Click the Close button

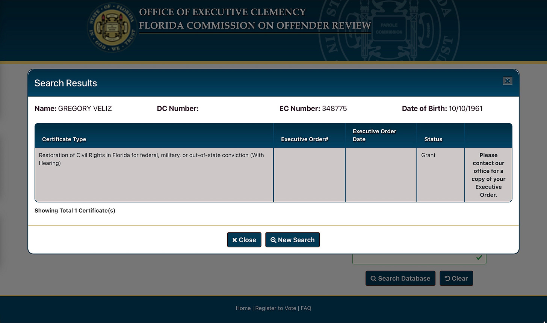(x=244, y=240)
